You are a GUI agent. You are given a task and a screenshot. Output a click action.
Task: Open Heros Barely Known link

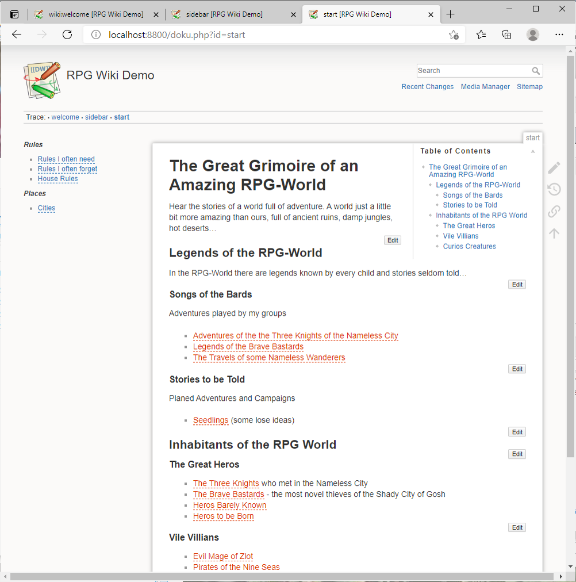(229, 505)
